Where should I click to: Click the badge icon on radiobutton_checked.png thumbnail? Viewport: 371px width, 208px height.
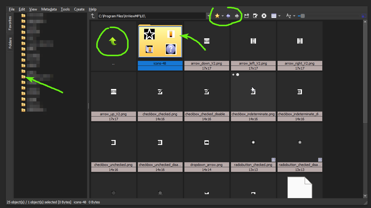[273, 159]
